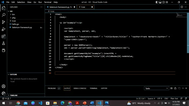Open the Selection menu
The width and height of the screenshot is (189, 106).
tap(21, 2)
